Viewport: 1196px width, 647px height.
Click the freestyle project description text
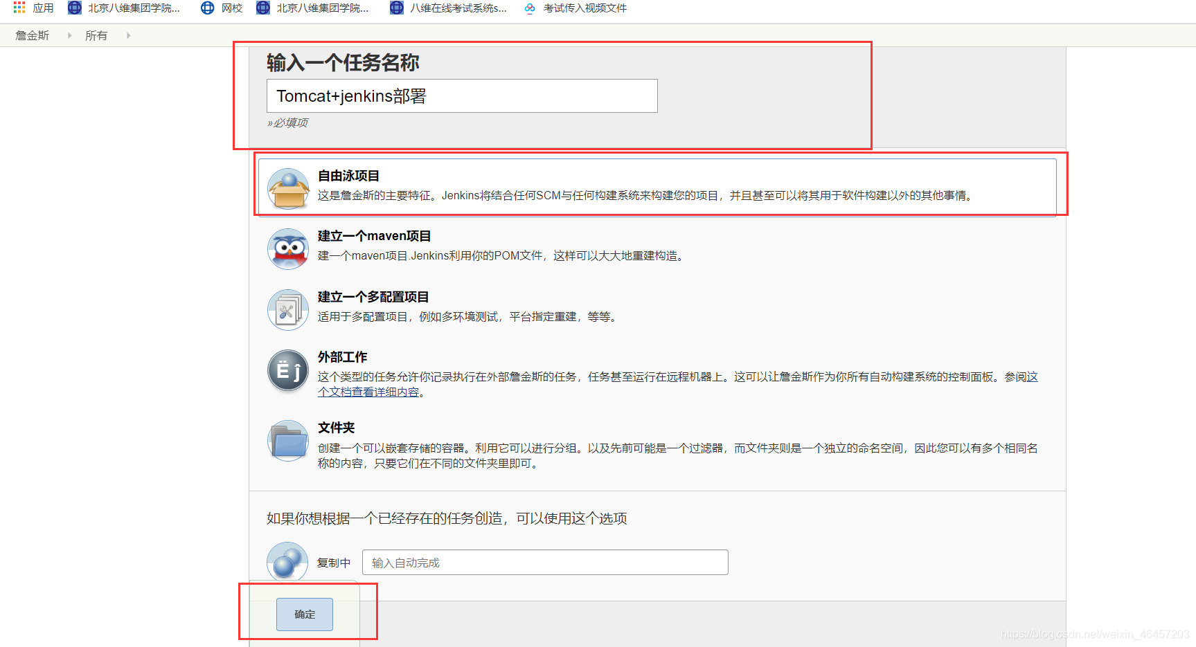(x=647, y=196)
